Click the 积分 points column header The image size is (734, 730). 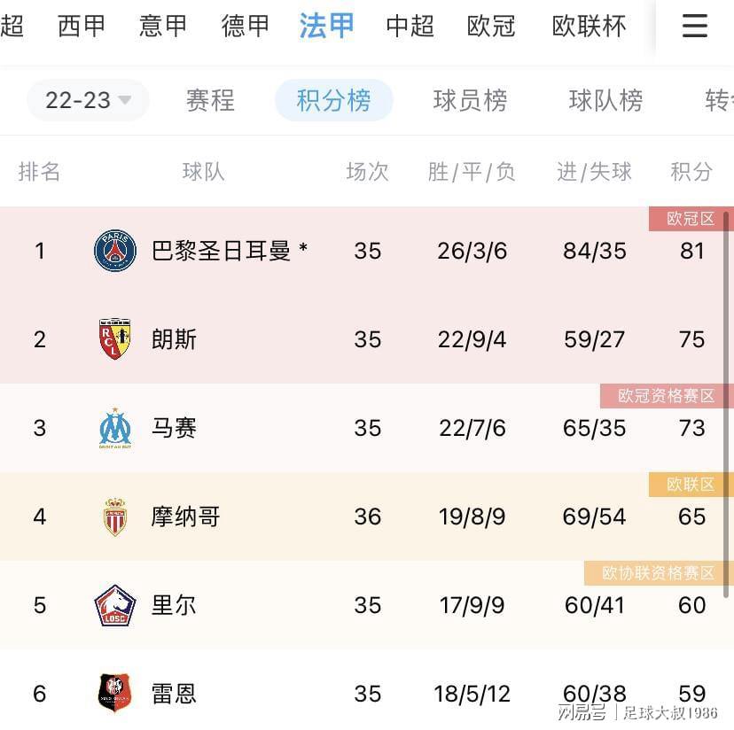coord(691,172)
